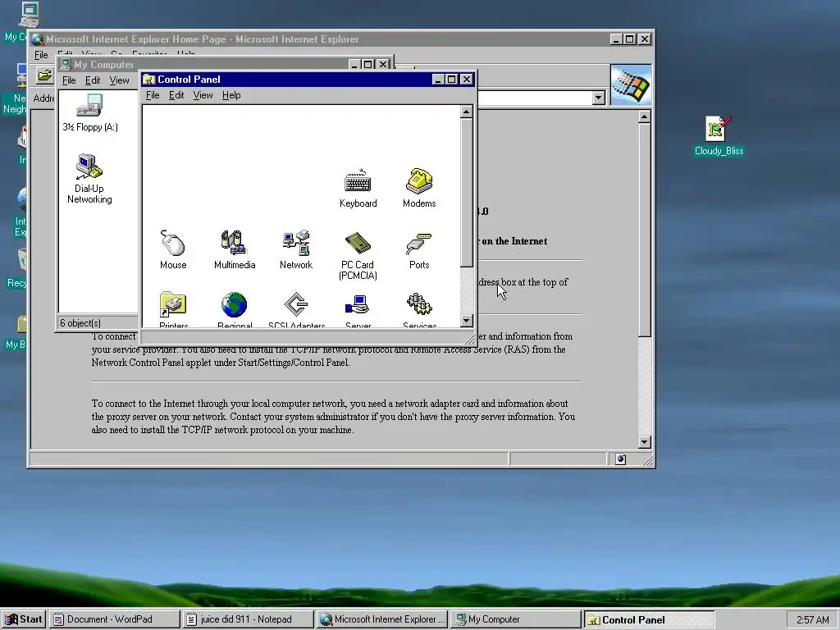The image size is (840, 630).
Task: Open the File menu in Control Panel
Action: 153,95
